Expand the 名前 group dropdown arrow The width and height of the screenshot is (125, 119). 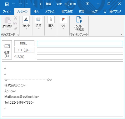[x=39, y=29]
